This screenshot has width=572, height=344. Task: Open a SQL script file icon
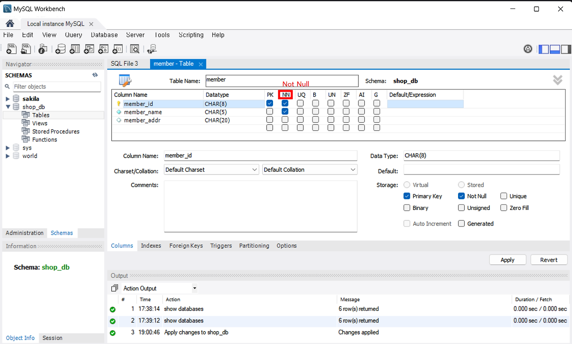26,49
